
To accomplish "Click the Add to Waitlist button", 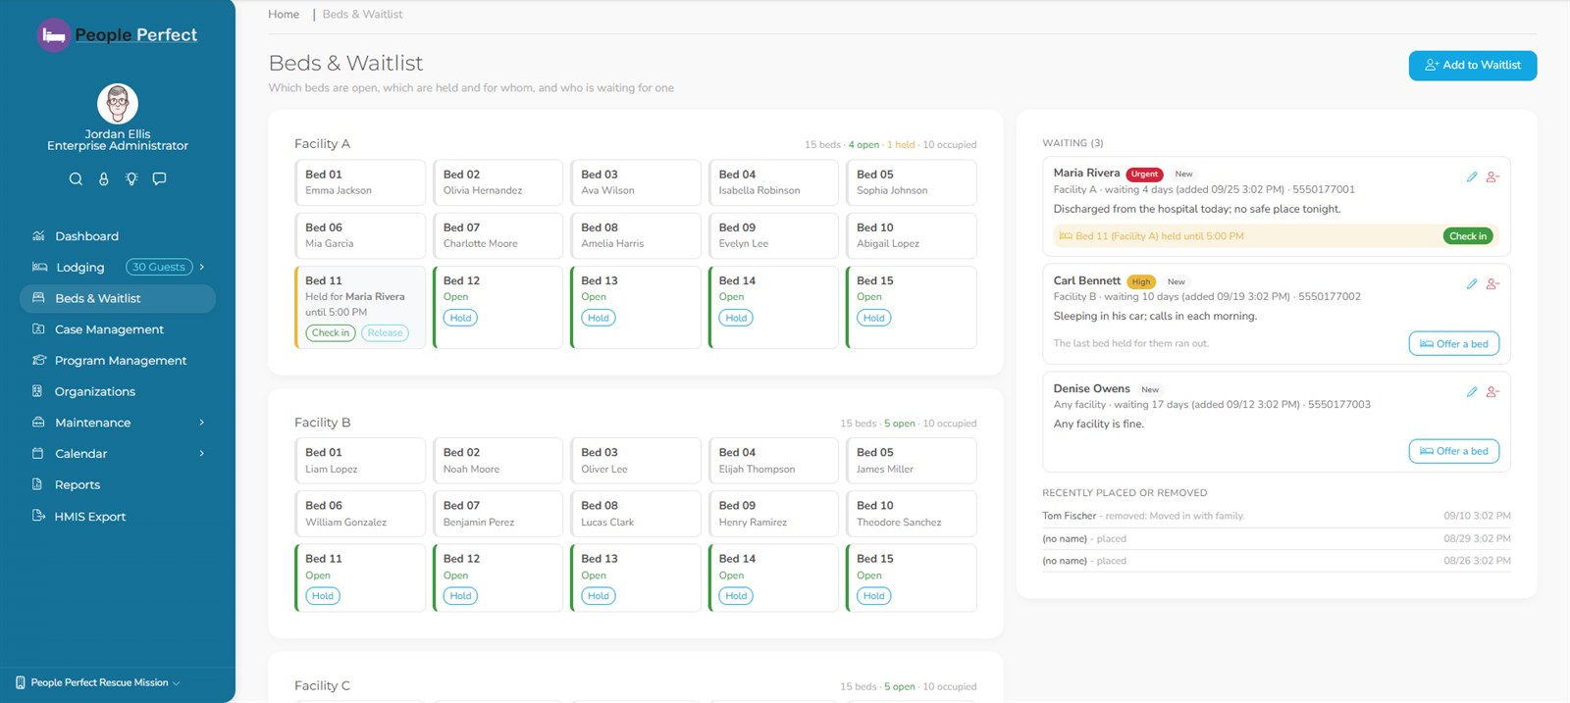I will coord(1473,66).
